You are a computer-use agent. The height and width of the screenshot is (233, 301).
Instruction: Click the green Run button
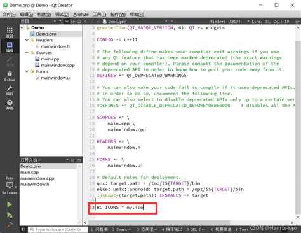click(10, 204)
